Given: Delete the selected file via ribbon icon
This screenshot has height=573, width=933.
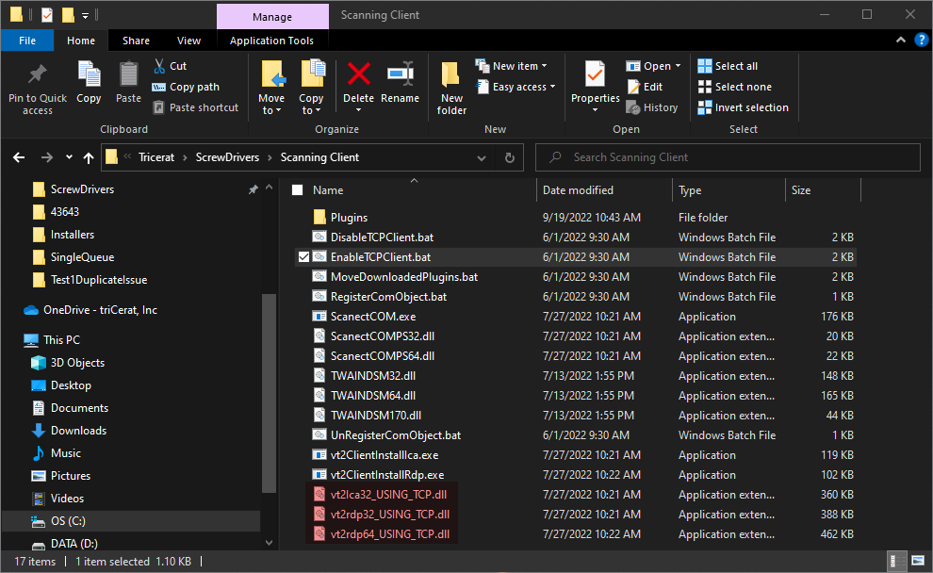Looking at the screenshot, I should [x=358, y=86].
